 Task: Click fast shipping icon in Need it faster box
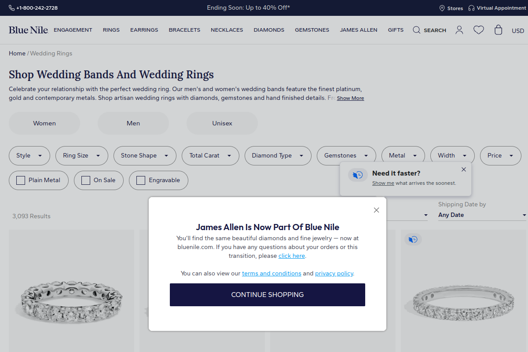click(x=358, y=175)
